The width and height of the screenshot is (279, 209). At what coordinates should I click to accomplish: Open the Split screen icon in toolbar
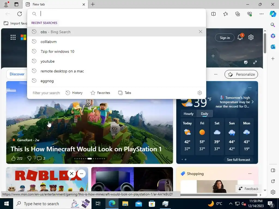point(213,14)
